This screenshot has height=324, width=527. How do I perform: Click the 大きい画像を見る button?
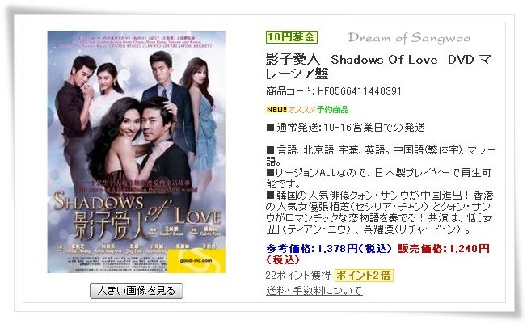(x=137, y=291)
